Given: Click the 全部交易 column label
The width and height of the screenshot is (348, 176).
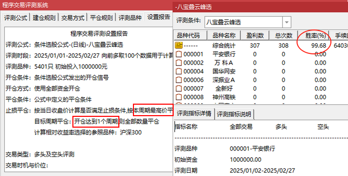Looking at the screenshot, I should pos(241,127).
